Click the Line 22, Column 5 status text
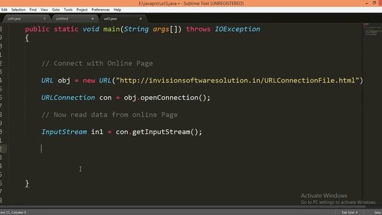 coord(13,213)
